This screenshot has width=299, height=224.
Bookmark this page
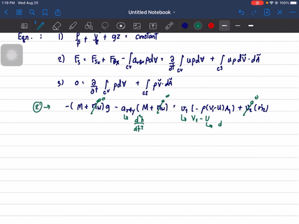pos(45,12)
